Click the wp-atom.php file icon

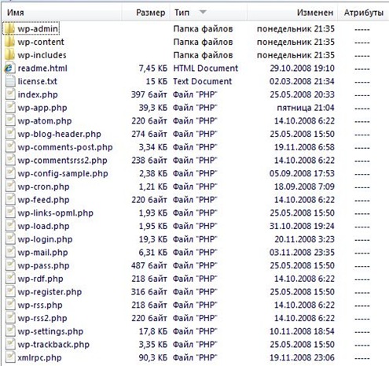coord(10,120)
